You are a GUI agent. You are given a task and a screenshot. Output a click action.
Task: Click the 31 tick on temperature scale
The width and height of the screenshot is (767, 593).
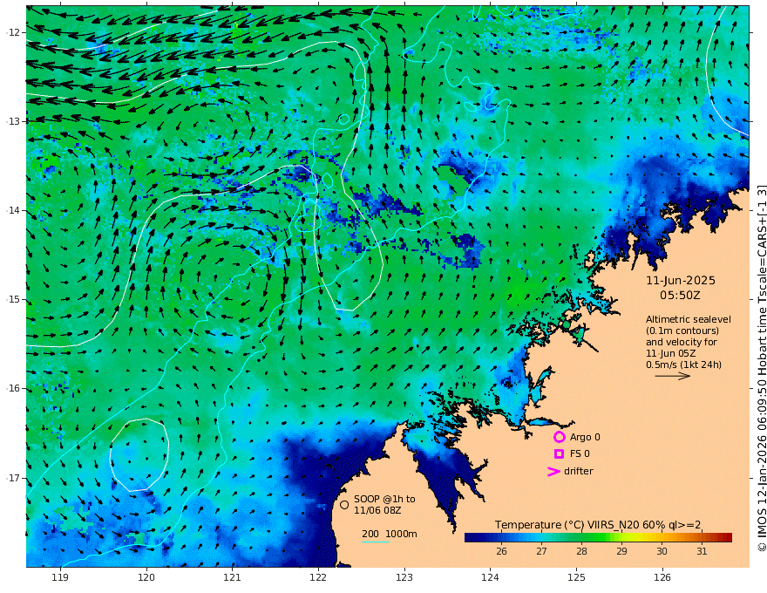702,551
